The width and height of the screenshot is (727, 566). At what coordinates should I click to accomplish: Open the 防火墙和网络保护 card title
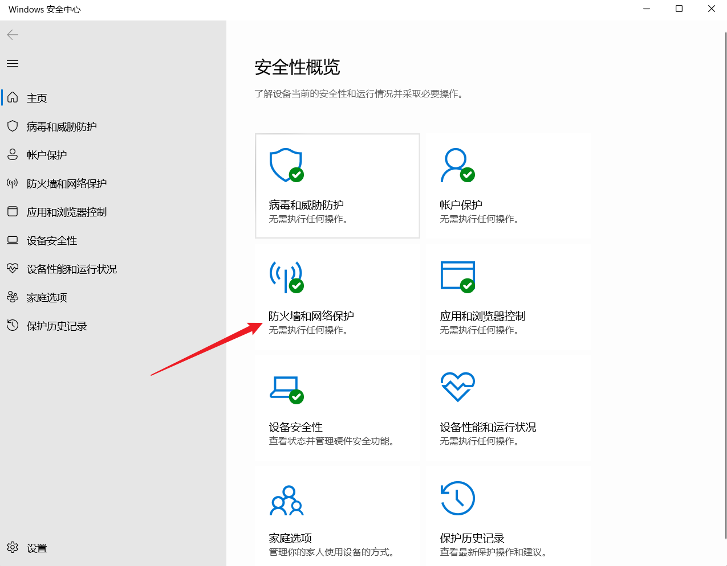(311, 316)
